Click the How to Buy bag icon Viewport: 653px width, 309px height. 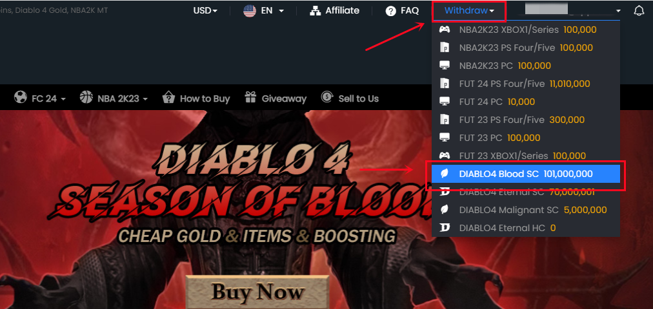click(x=168, y=98)
